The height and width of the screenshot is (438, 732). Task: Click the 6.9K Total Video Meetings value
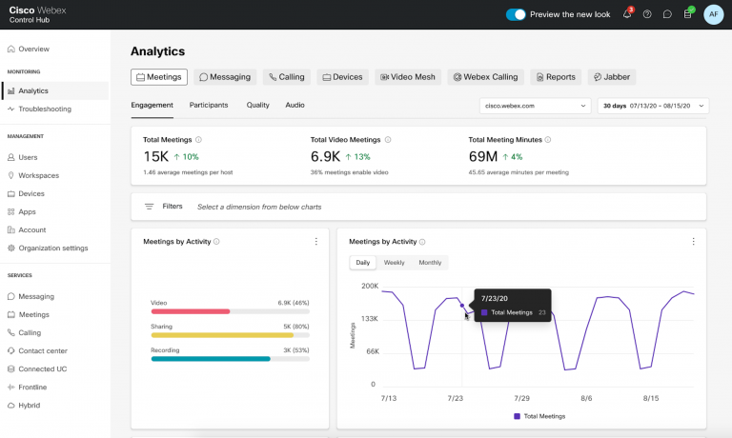325,157
